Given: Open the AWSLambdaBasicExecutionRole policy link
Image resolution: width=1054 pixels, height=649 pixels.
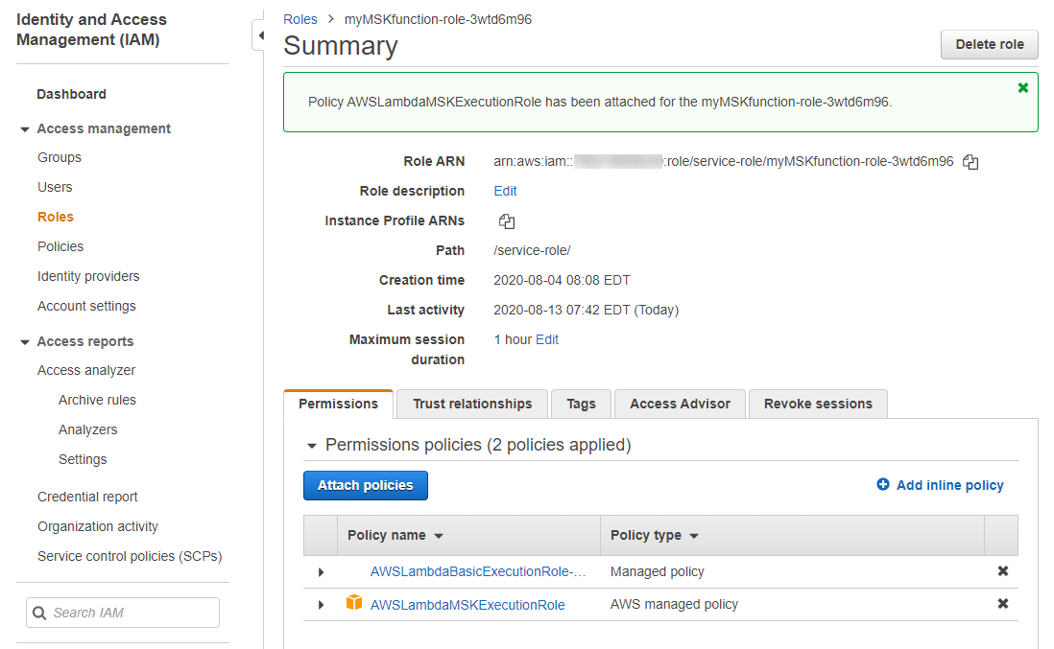Looking at the screenshot, I should pyautogui.click(x=478, y=571).
